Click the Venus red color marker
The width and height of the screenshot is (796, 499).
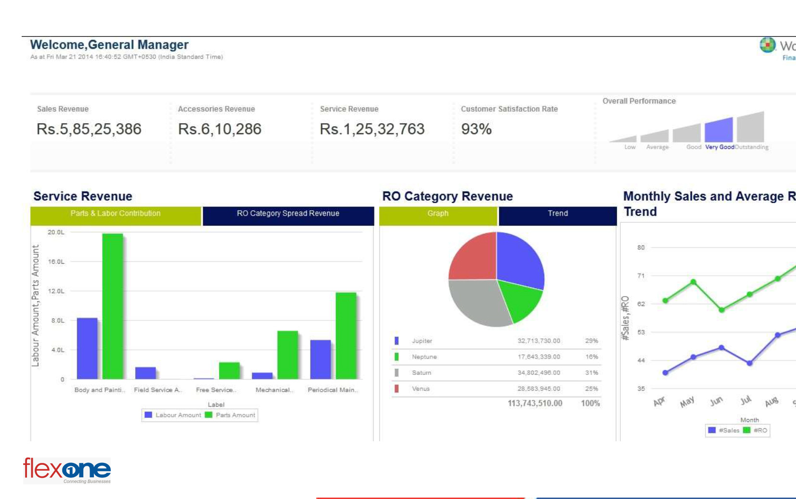click(397, 388)
